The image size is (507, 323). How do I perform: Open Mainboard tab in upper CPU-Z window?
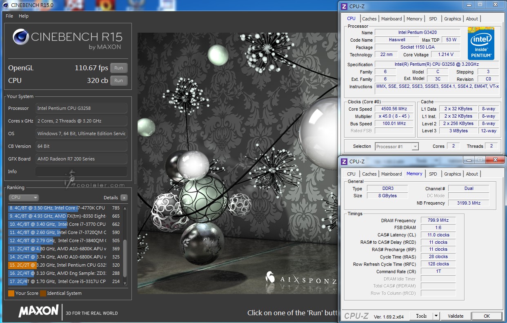pyautogui.click(x=391, y=19)
